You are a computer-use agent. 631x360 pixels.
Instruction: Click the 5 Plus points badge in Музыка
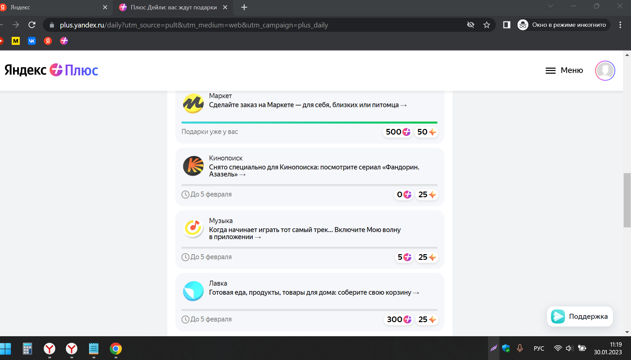coord(404,257)
